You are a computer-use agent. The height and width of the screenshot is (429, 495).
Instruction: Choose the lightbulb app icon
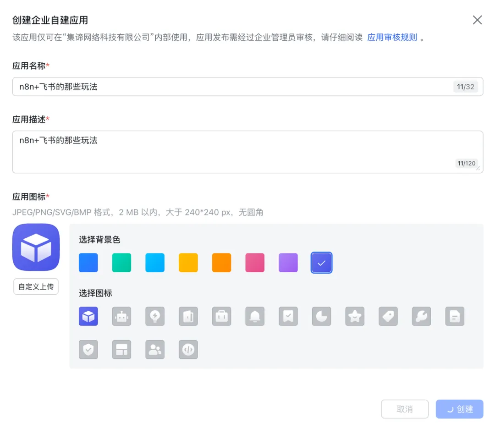coord(155,316)
